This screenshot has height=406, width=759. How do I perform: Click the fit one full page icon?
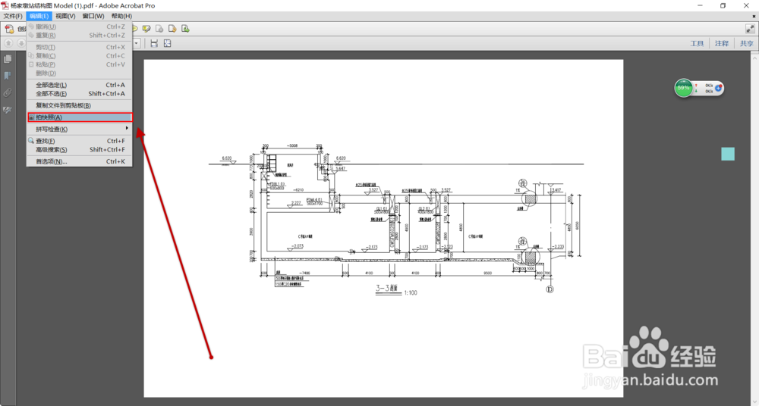click(168, 43)
